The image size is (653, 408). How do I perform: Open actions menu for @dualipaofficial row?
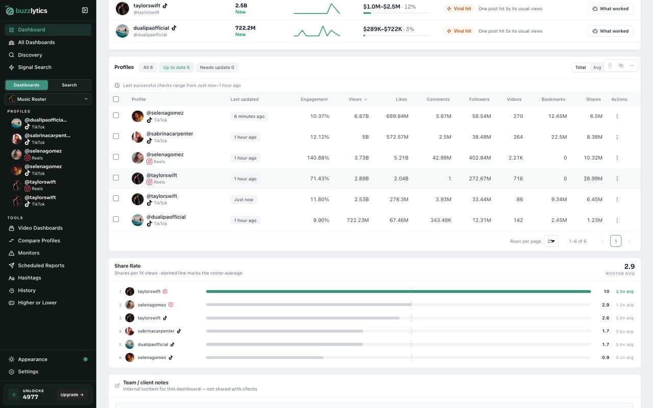tap(617, 220)
